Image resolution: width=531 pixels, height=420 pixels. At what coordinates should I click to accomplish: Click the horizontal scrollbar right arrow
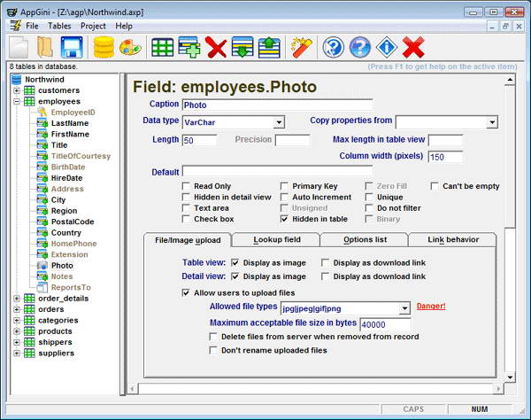(x=498, y=389)
